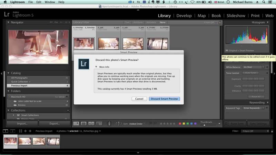Click Discard Smart Preview button
276x155 pixels.
click(x=164, y=99)
